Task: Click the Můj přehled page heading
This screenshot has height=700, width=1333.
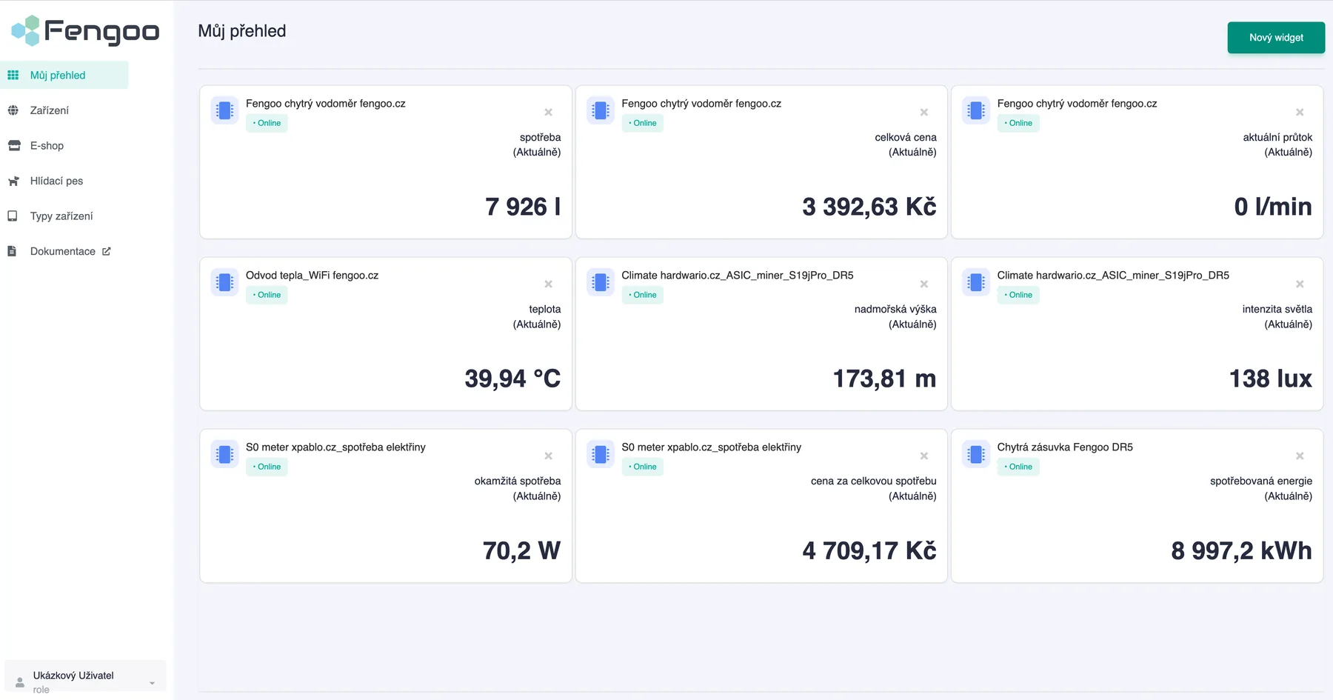Action: pyautogui.click(x=242, y=31)
